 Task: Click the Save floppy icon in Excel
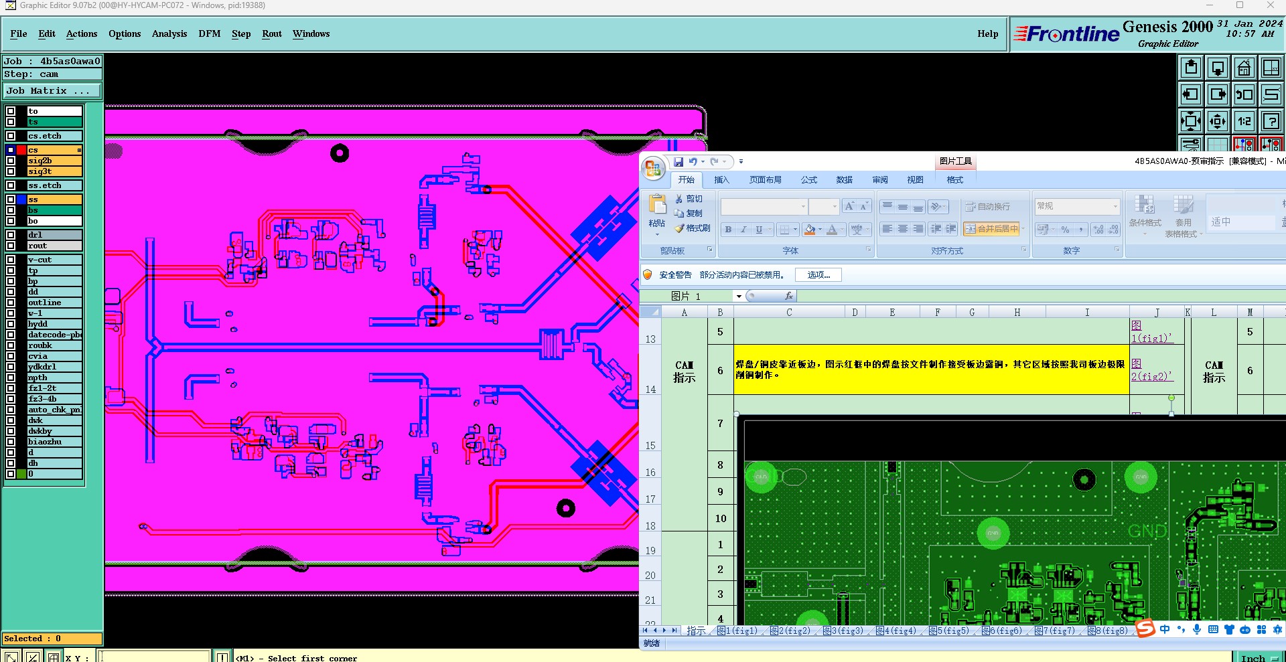678,161
